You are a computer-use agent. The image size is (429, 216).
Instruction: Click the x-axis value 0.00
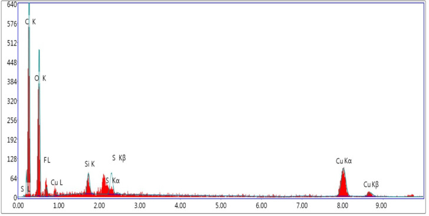click(18, 205)
